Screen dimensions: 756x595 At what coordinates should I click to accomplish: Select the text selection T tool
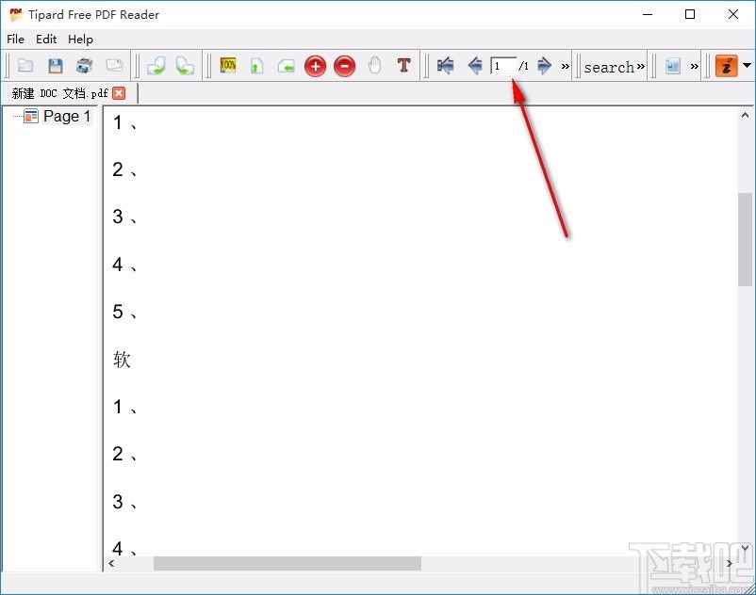coord(404,65)
